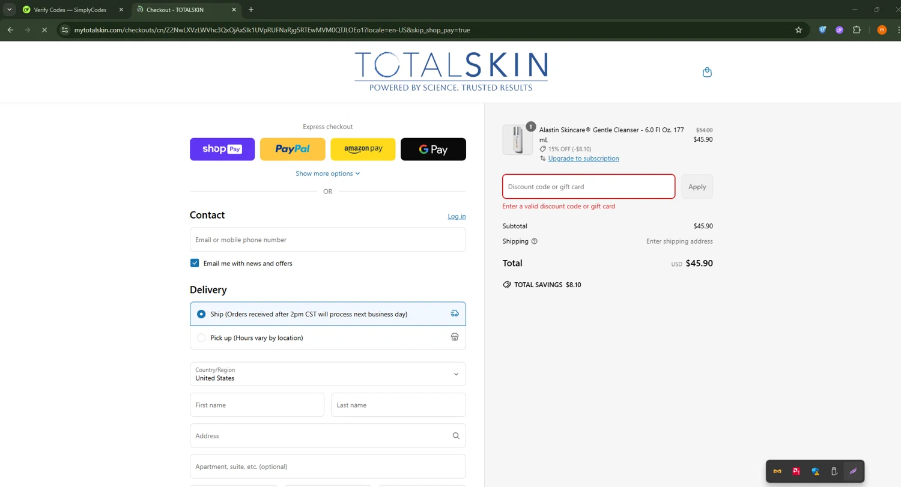Click the delivery truck icon on Ship option
901x487 pixels.
point(455,313)
